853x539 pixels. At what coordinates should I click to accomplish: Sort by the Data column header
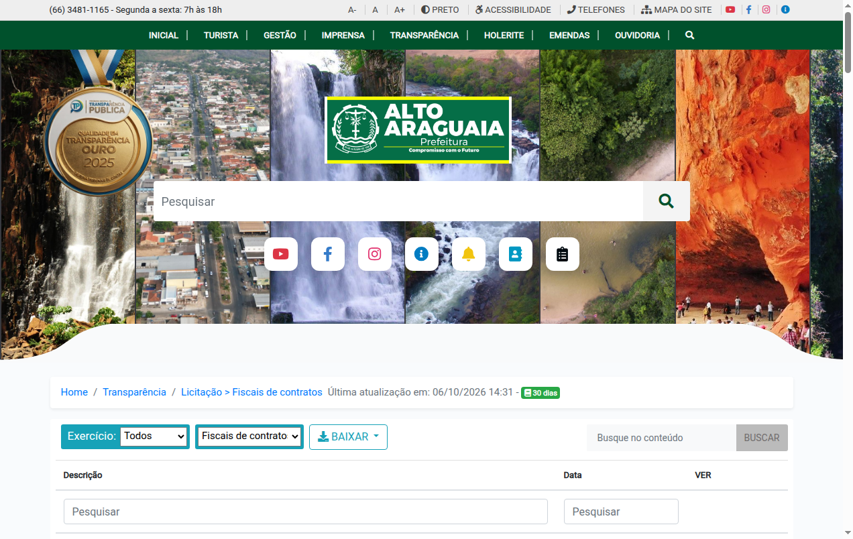pos(573,475)
